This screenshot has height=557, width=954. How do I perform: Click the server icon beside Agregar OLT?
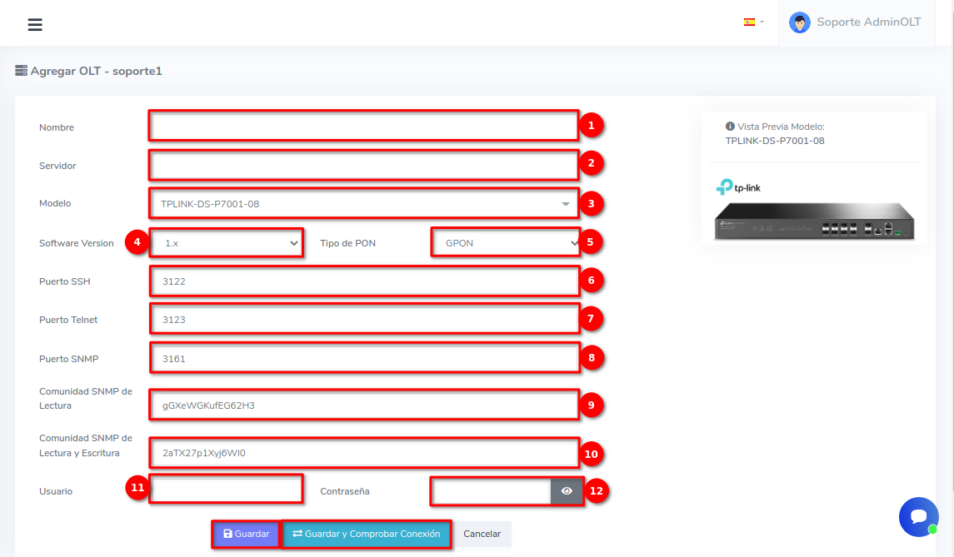coord(22,71)
